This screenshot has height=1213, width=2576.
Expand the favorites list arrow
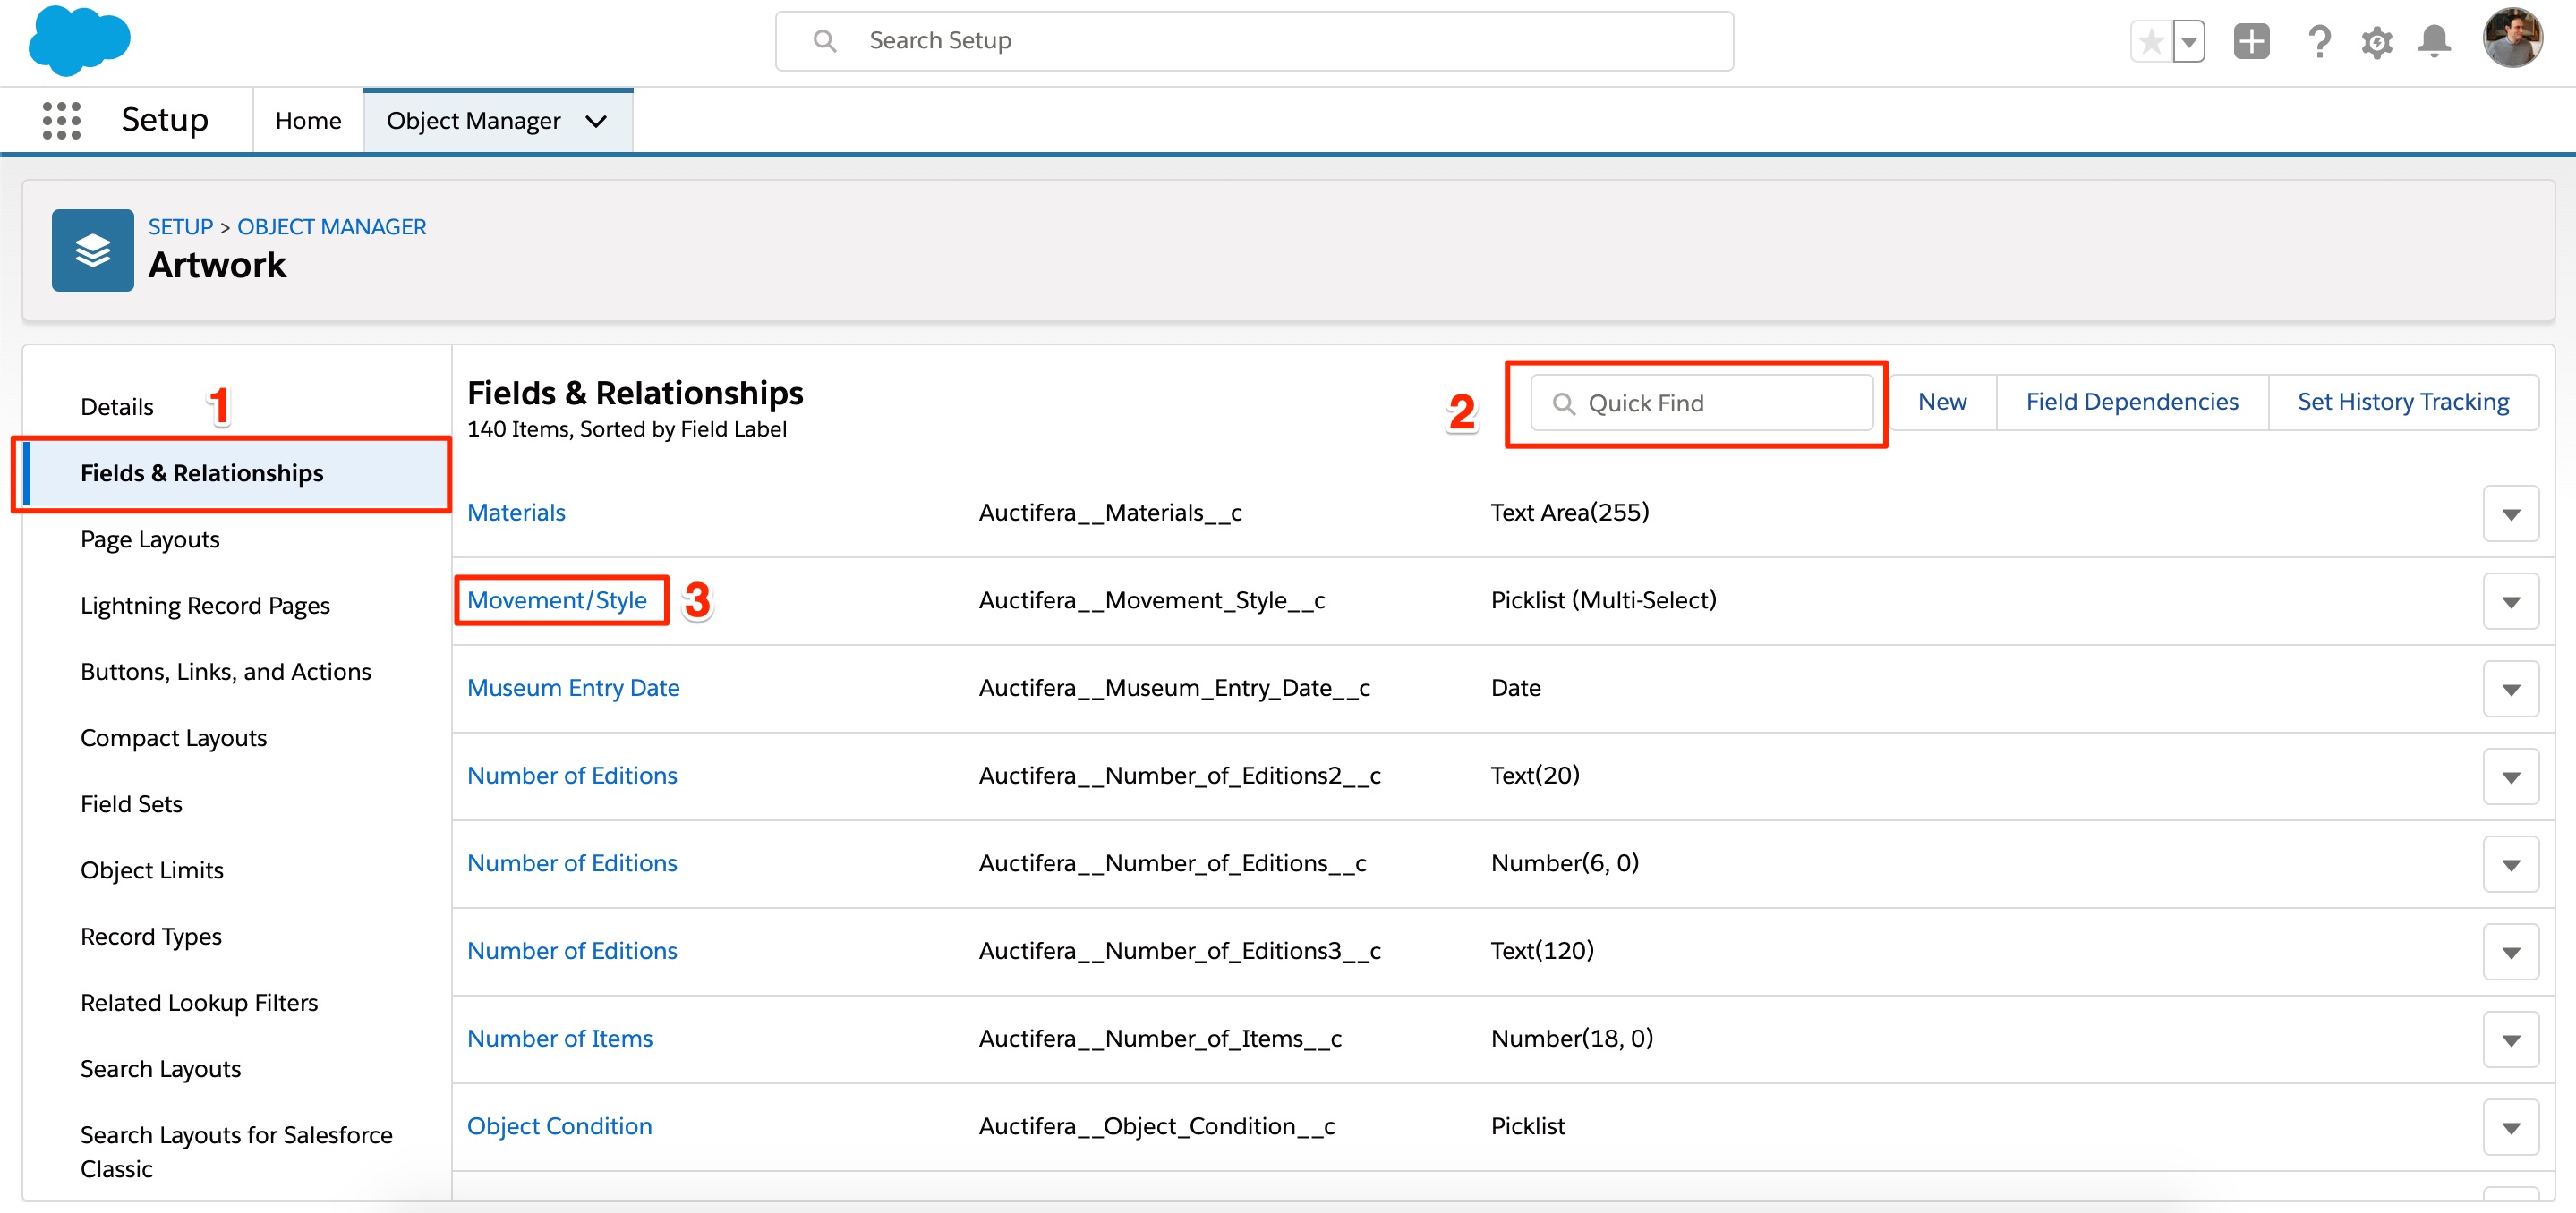(2189, 41)
